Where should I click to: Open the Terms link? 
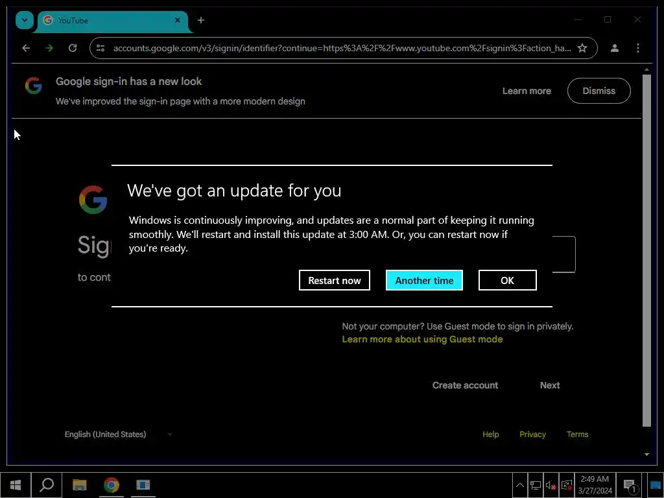click(577, 434)
